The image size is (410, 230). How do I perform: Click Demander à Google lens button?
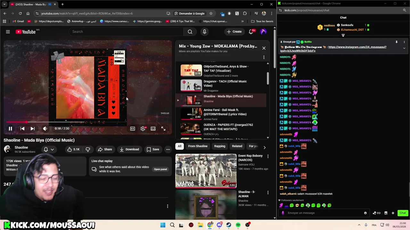189,13
